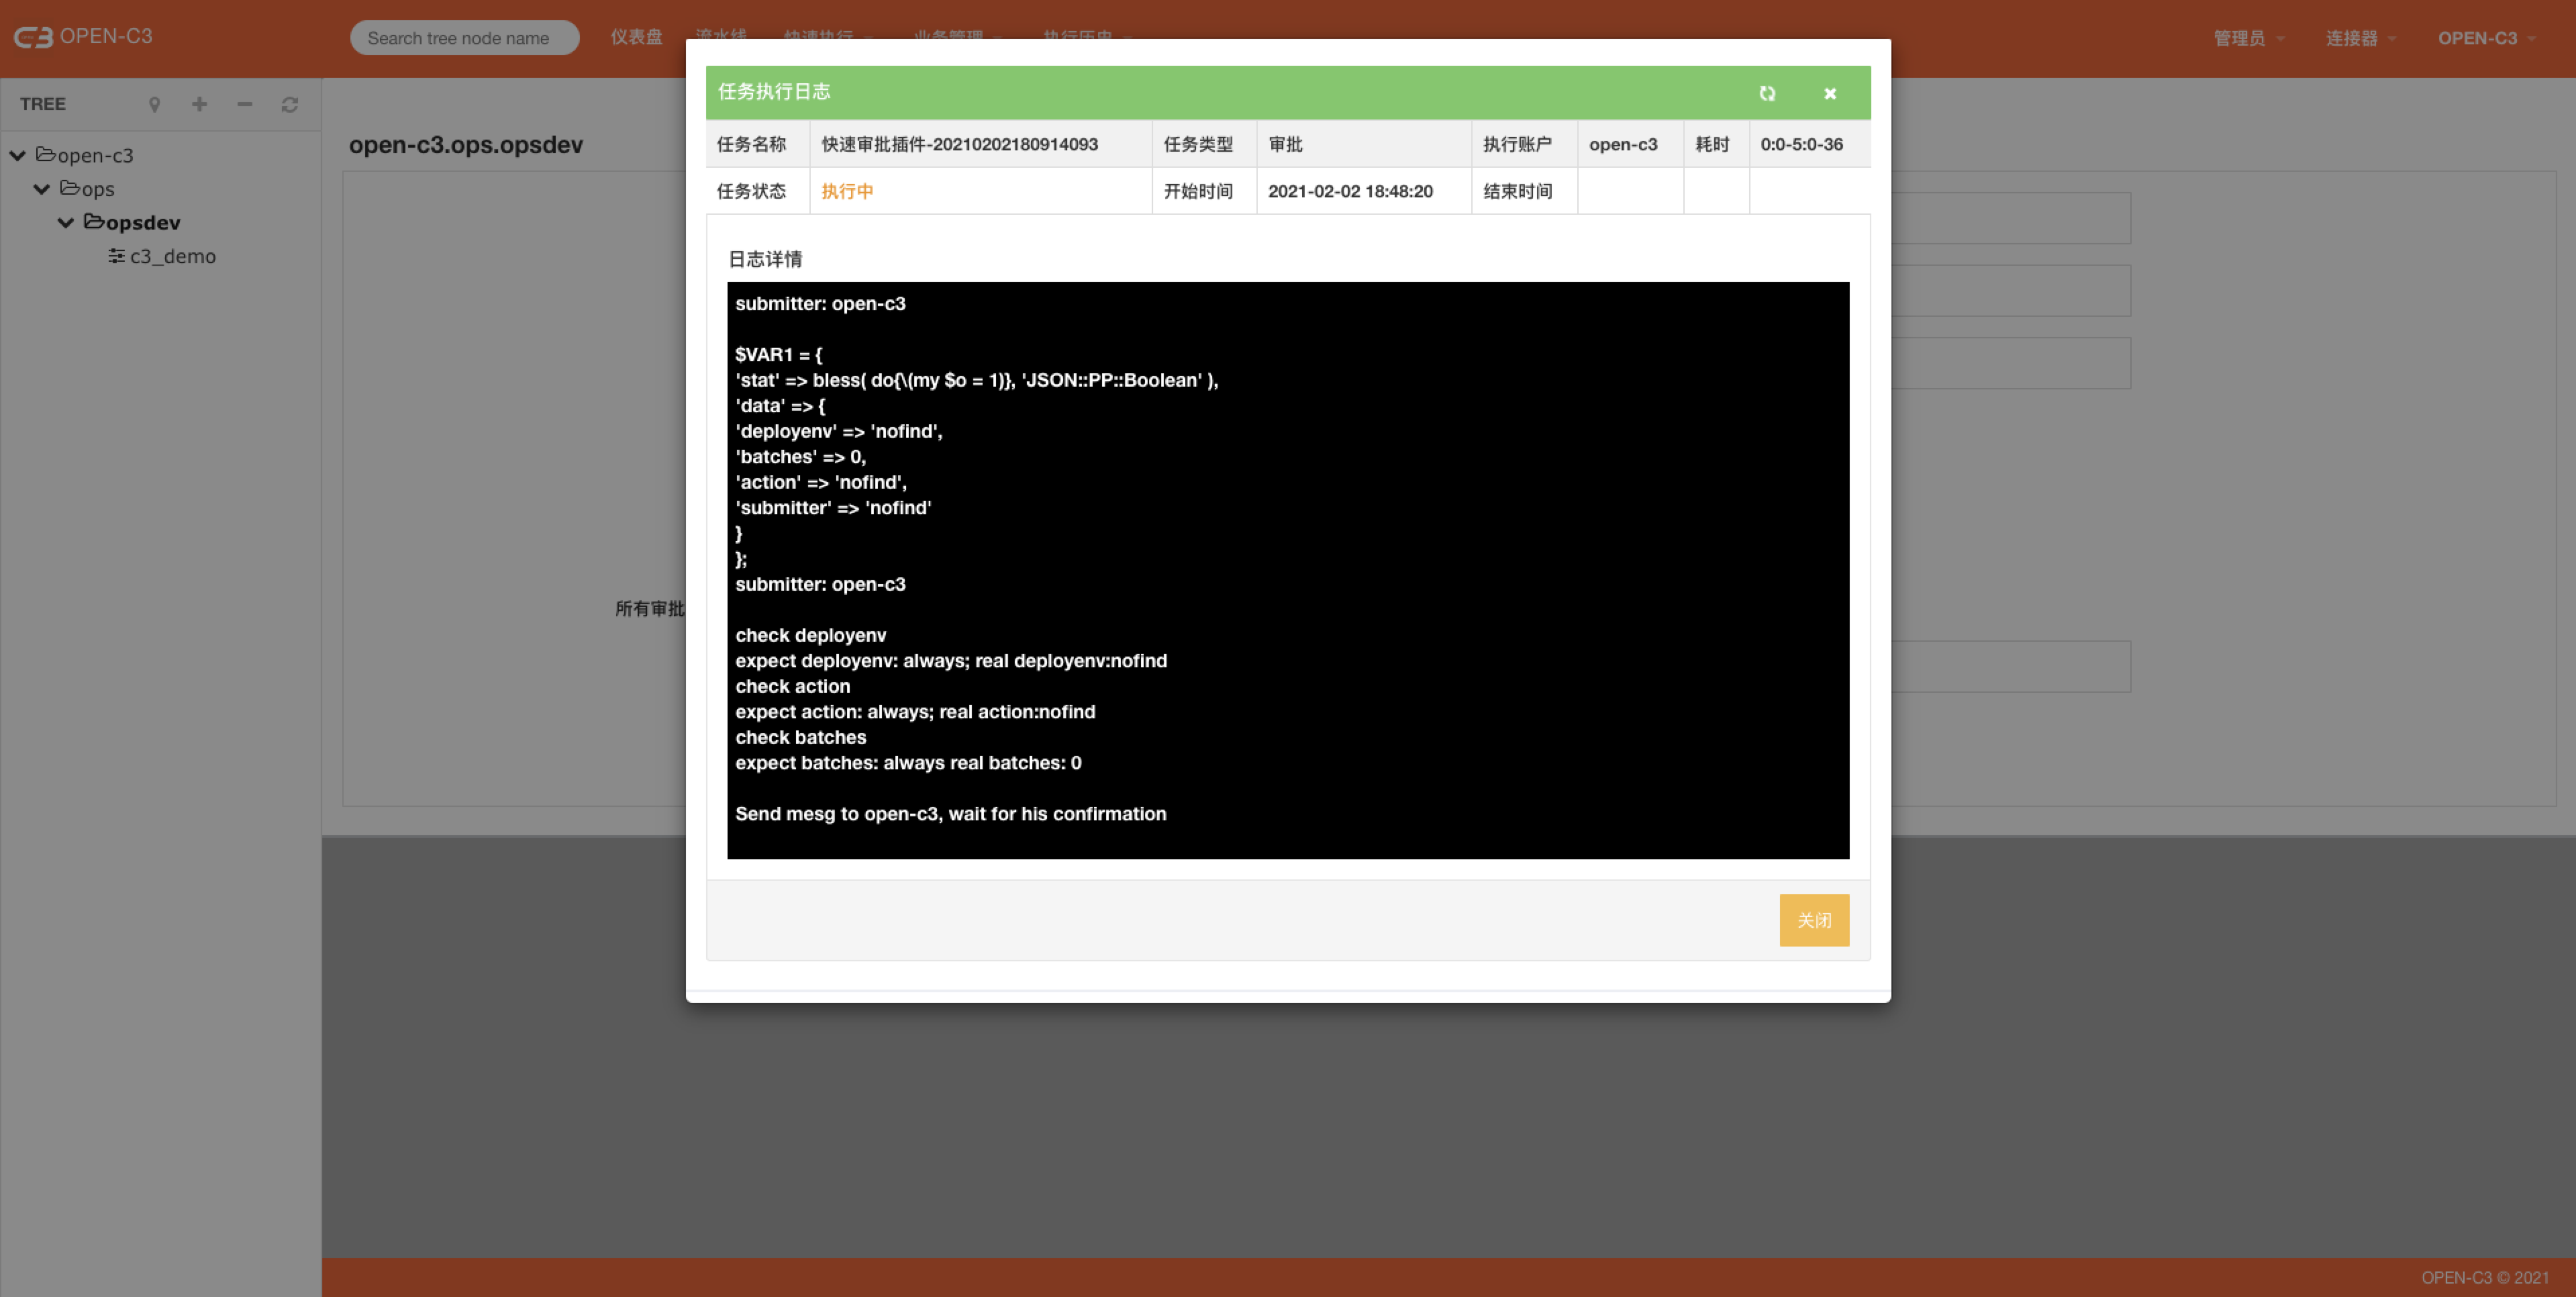Click the 关闭 close button
The image size is (2576, 1297).
click(x=1814, y=920)
